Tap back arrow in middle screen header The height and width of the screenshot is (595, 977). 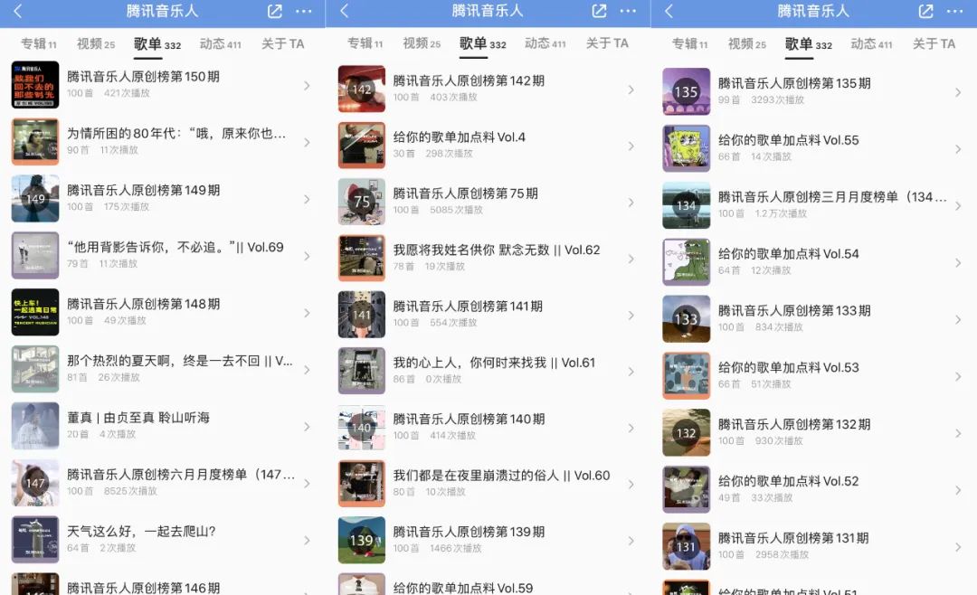[344, 11]
